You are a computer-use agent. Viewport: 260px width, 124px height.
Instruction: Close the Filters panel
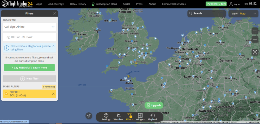coord(55,13)
